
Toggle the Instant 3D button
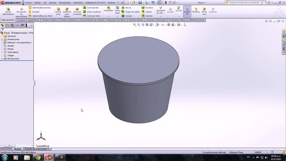coord(187,11)
